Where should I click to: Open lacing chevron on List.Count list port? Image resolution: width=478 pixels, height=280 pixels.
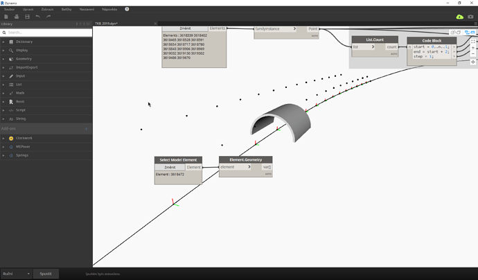(373, 46)
